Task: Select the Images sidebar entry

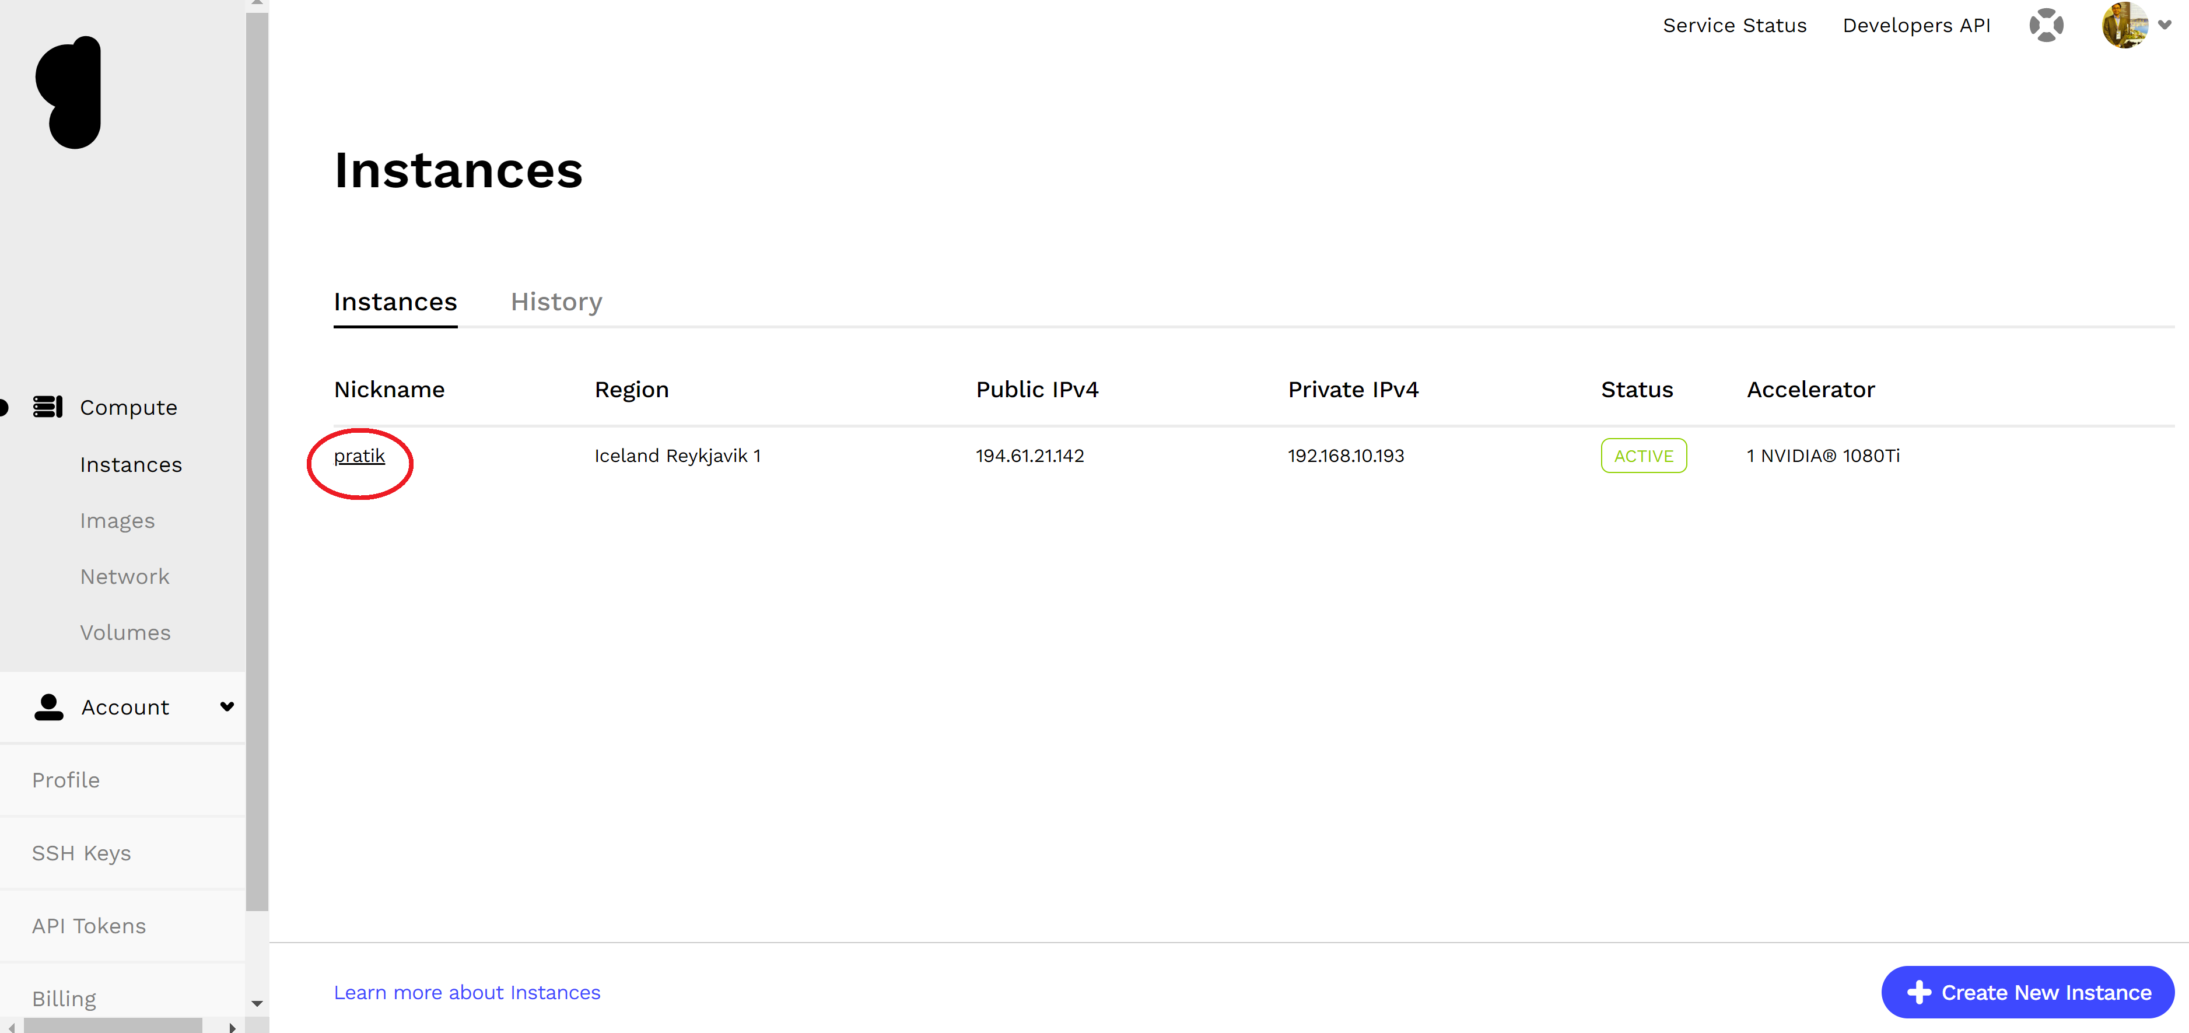Action: [117, 520]
